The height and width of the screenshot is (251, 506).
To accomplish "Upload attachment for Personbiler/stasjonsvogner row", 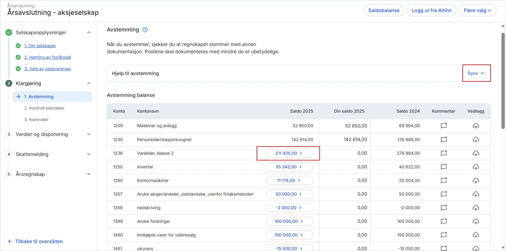I will 476,140.
